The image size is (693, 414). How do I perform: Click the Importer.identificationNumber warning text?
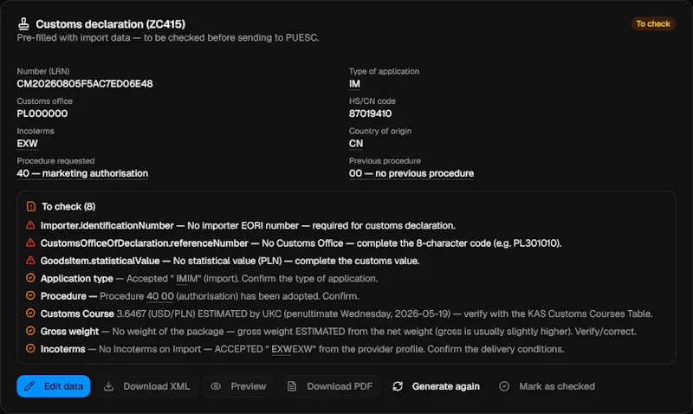tap(248, 226)
